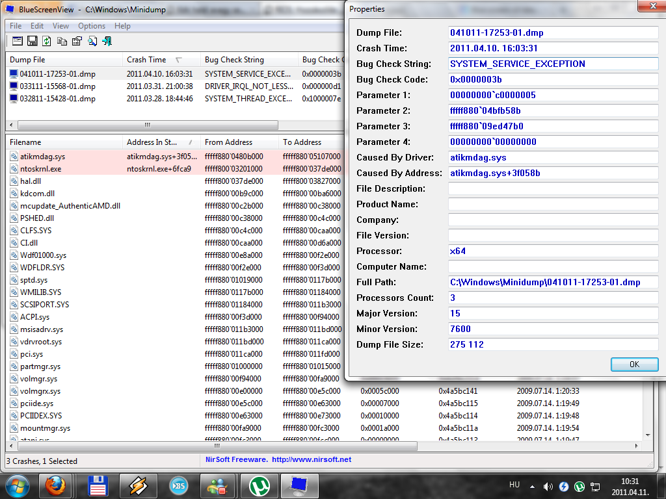Open the Options menu
The height and width of the screenshot is (499, 666).
[92, 26]
